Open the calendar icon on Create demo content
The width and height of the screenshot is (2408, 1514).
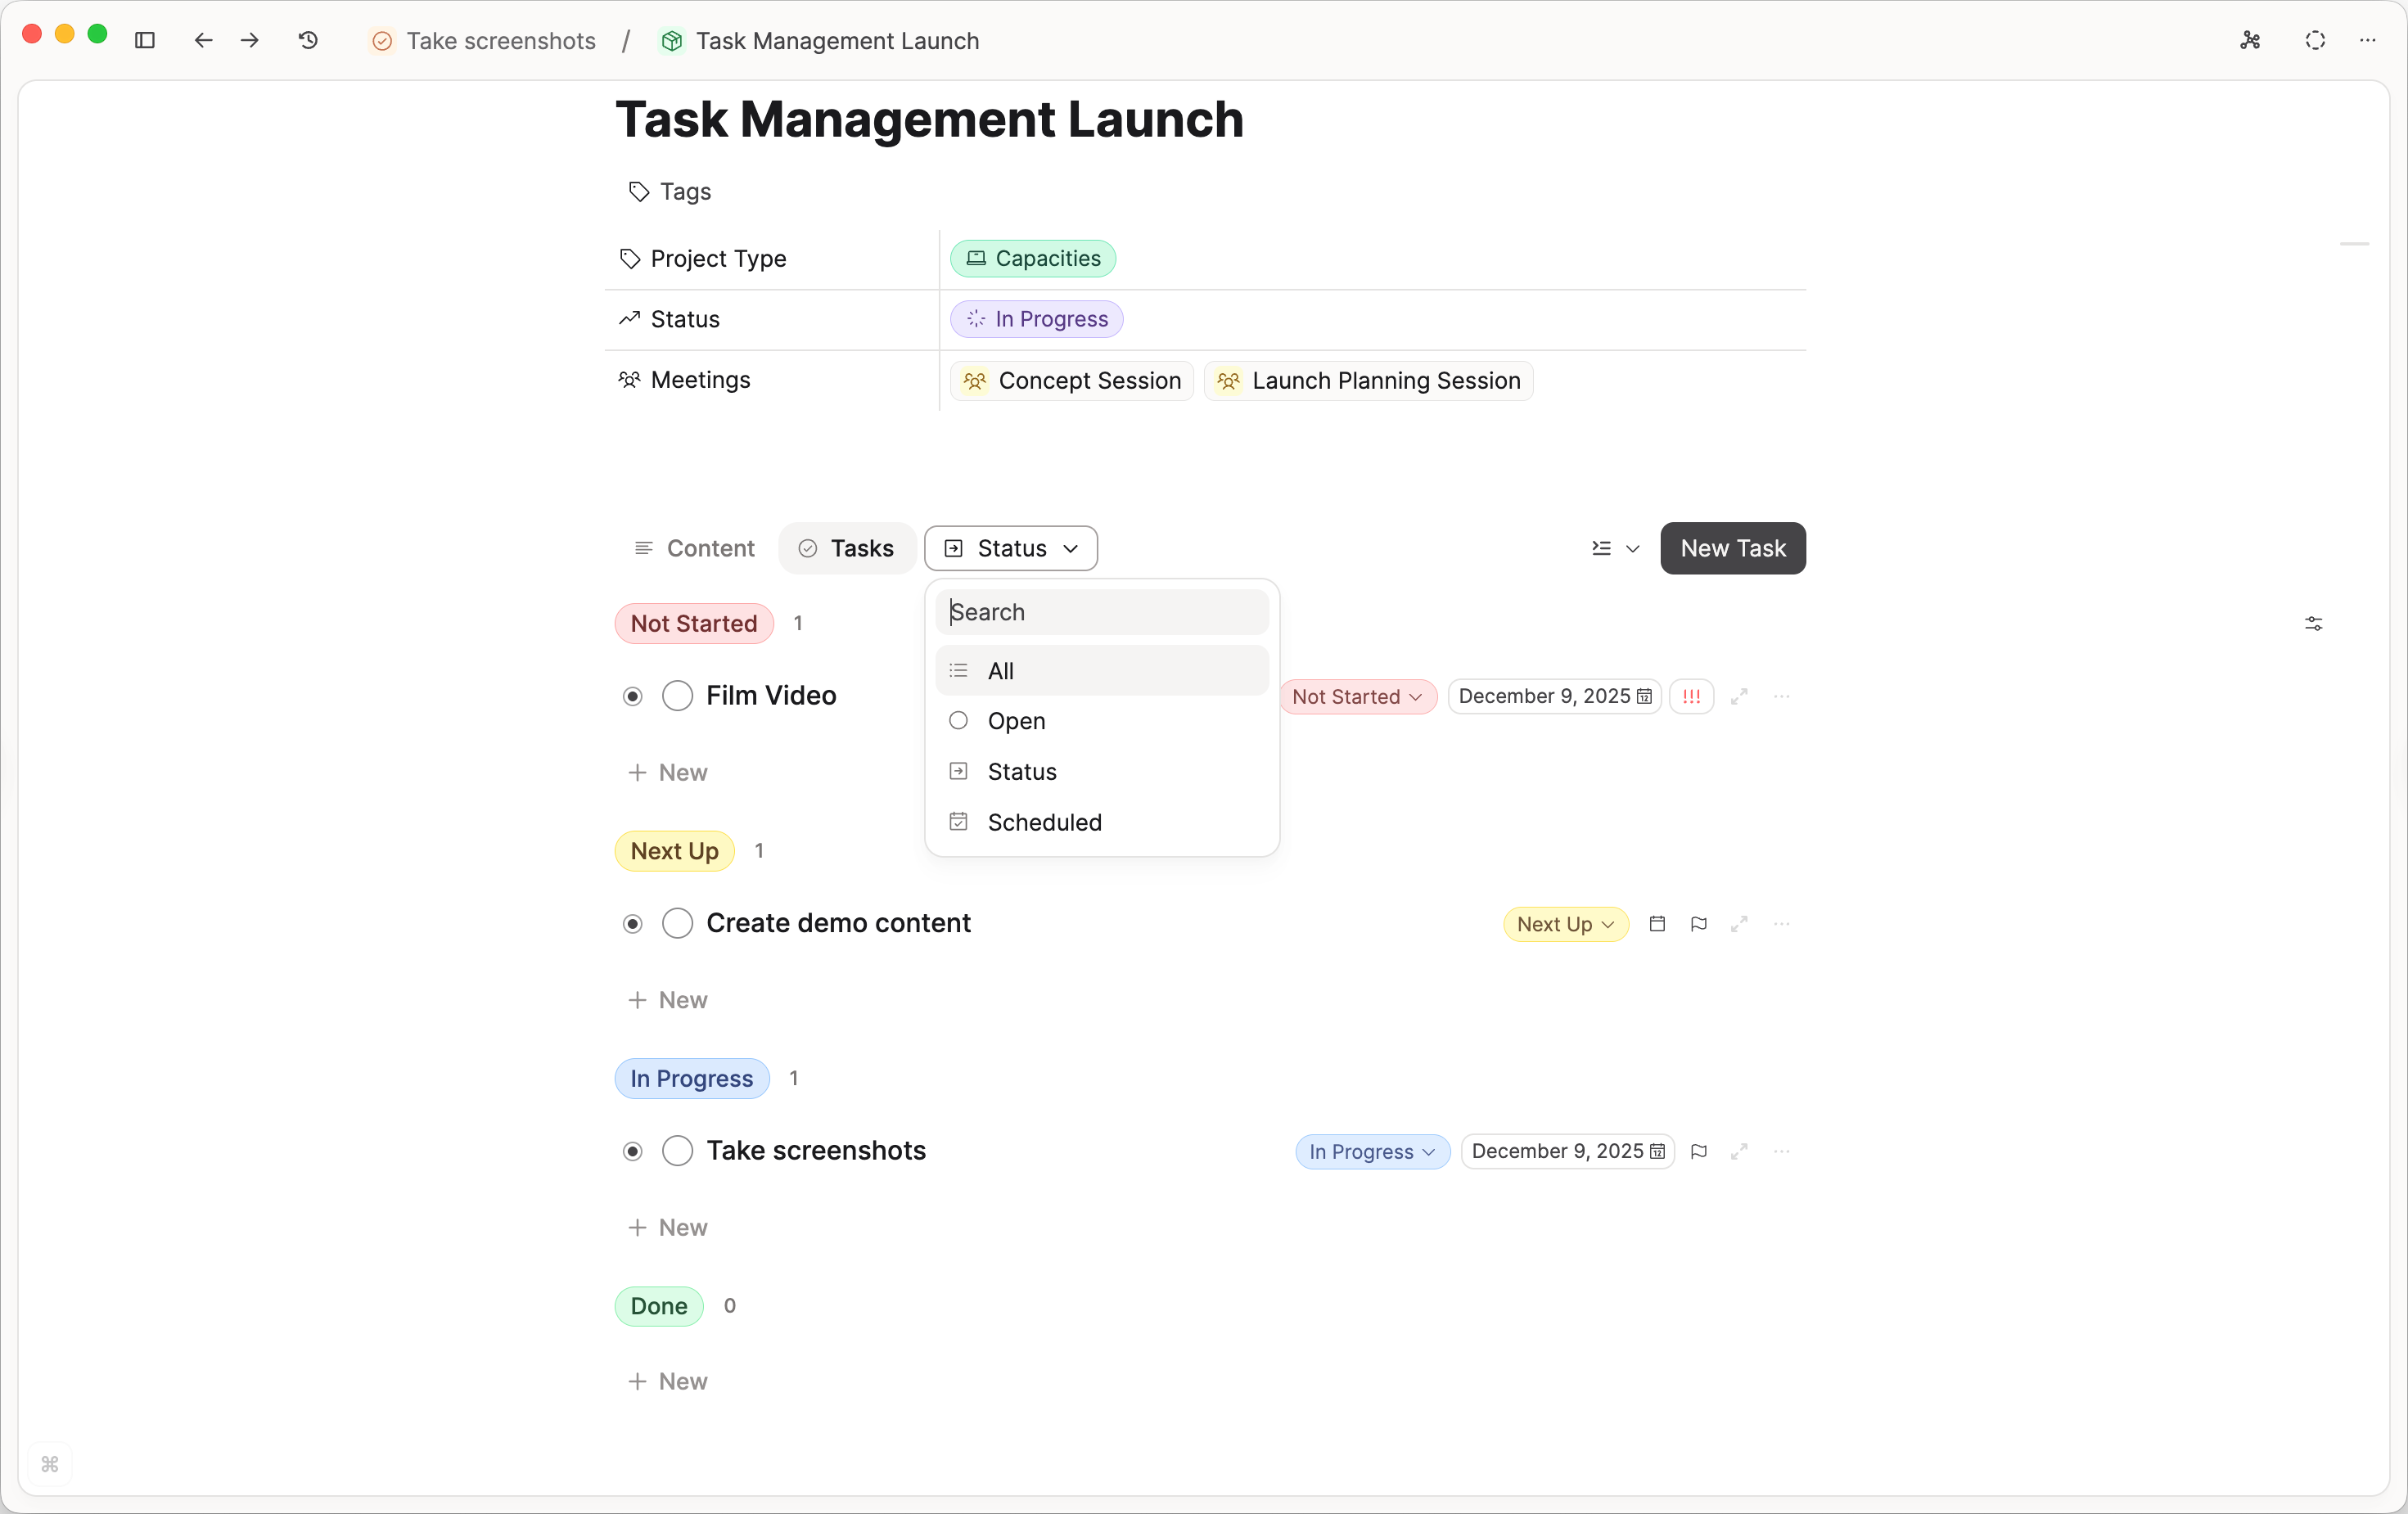[1657, 924]
